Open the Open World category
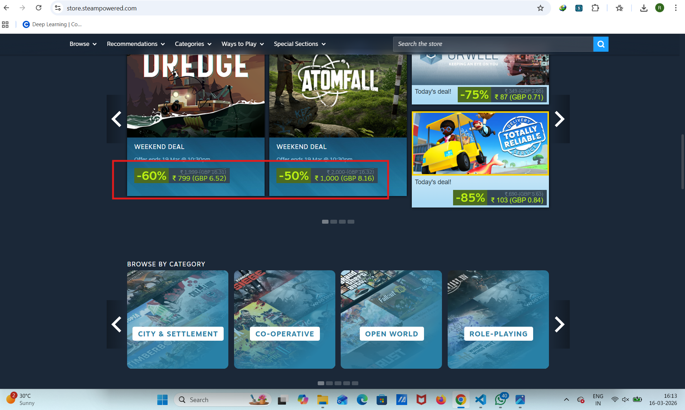685x410 pixels. 391,320
